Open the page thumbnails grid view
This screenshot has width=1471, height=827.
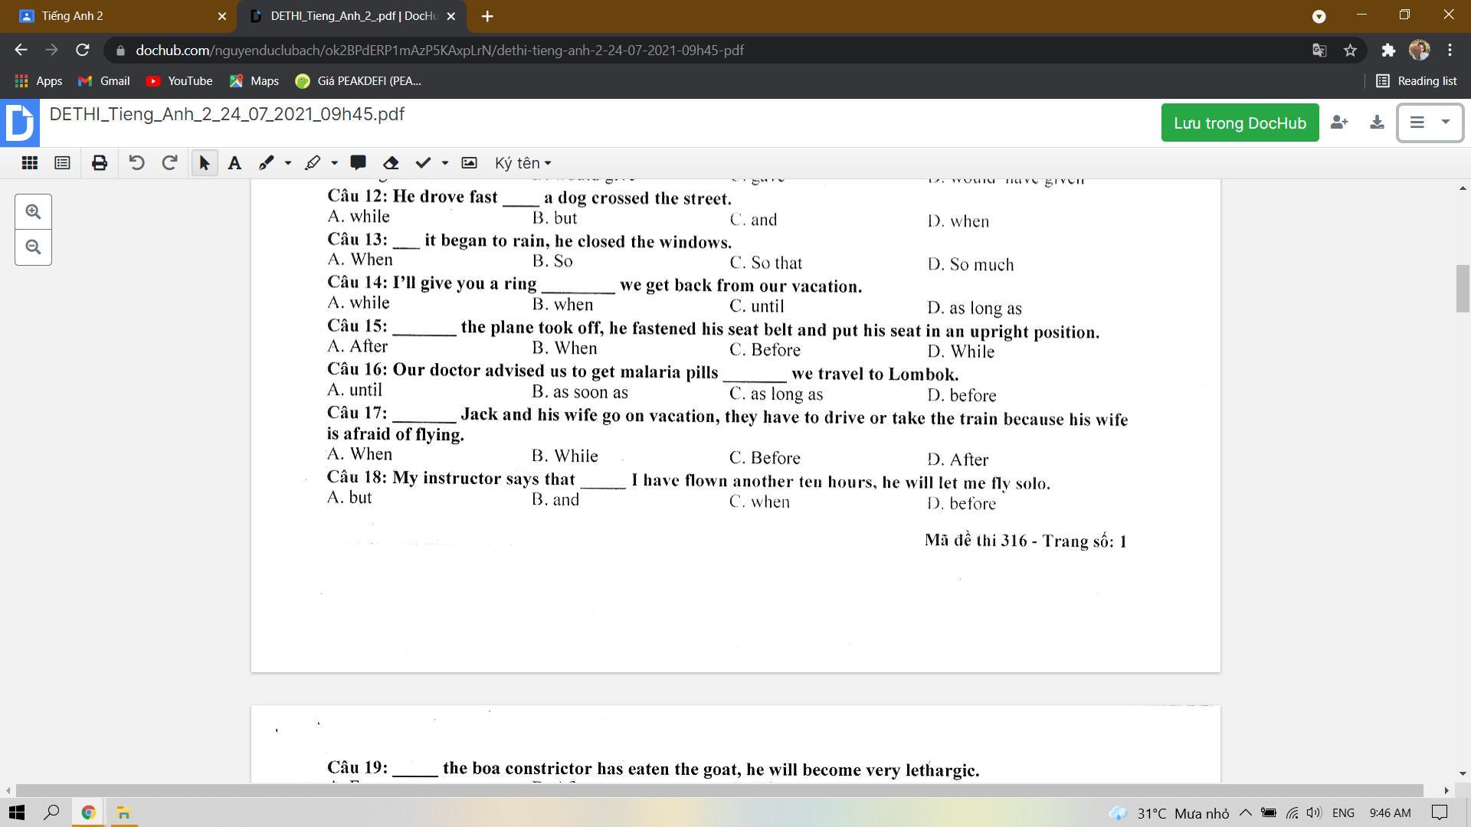[30, 163]
